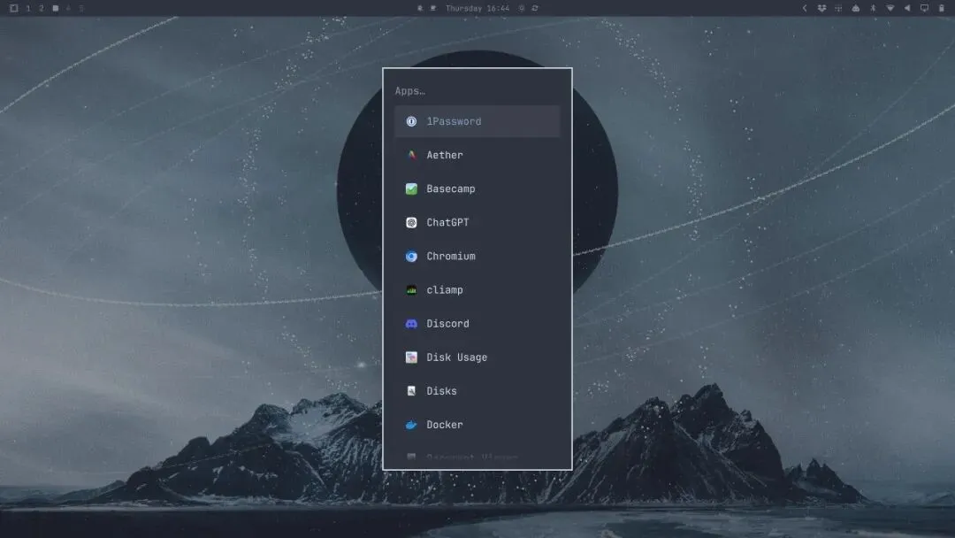Click the update refresh icon beside clock
The image size is (955, 538).
(535, 8)
